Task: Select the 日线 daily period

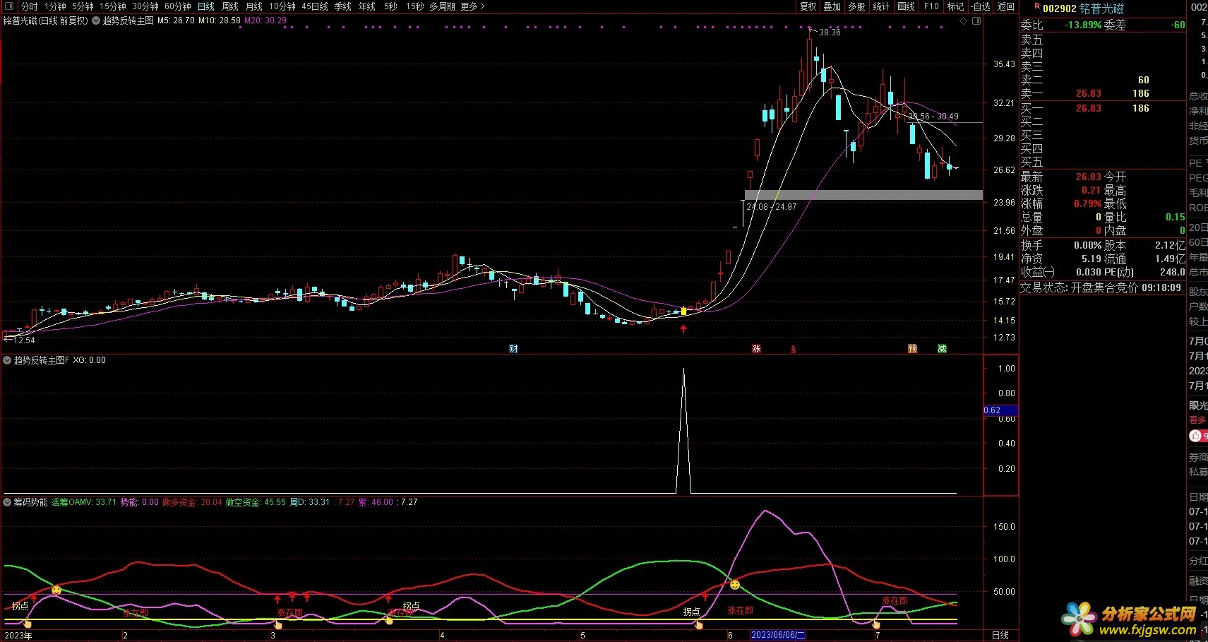Action: click(206, 6)
